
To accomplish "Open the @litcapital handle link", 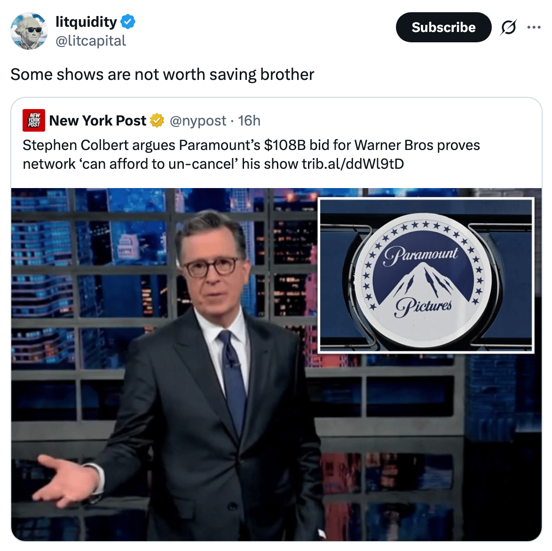I will coord(91,41).
